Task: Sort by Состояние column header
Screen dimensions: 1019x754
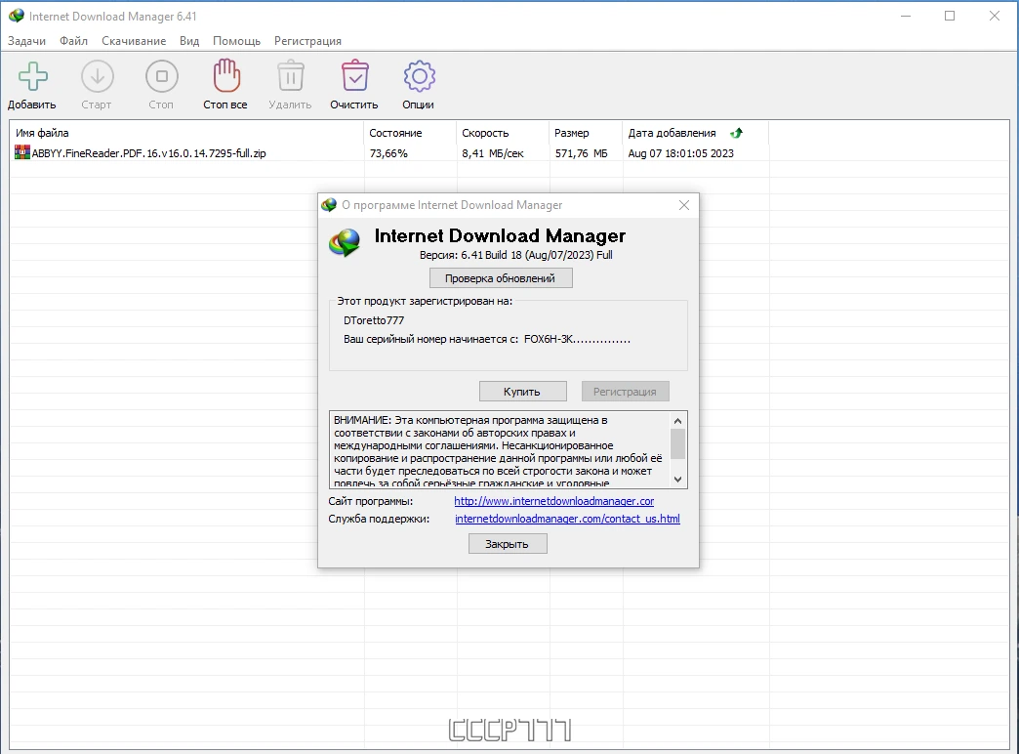Action: pos(410,133)
